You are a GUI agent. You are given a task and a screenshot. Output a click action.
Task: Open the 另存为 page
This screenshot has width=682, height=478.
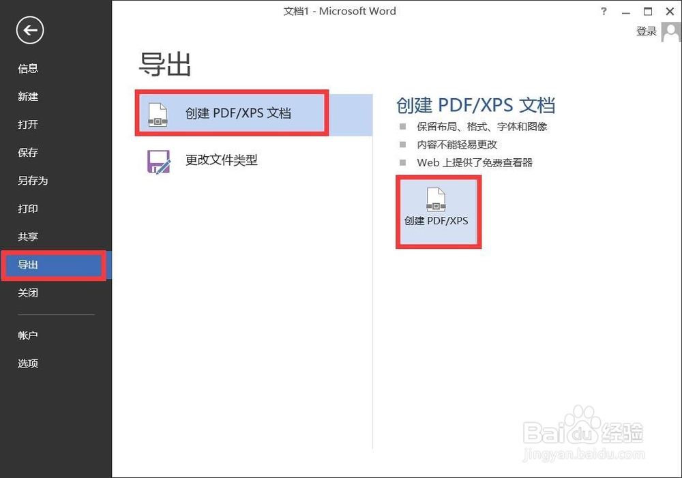tap(33, 181)
